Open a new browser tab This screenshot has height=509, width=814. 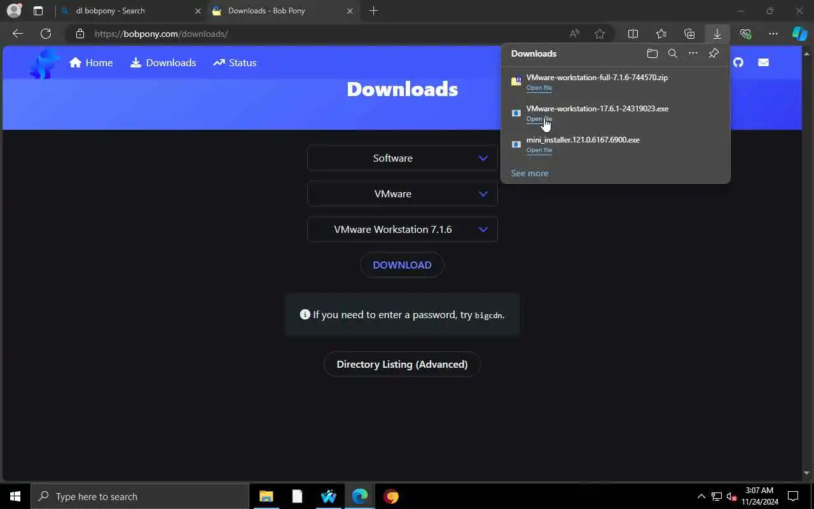(373, 11)
